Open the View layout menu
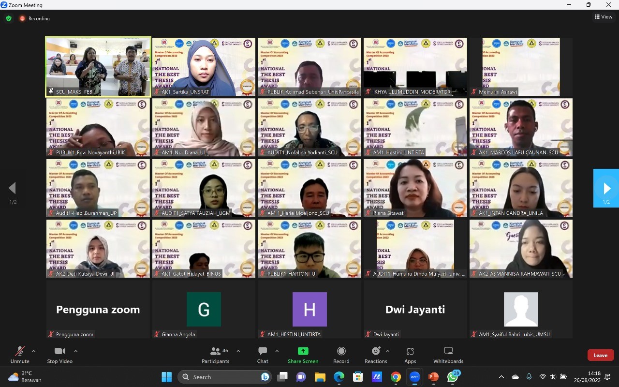Image resolution: width=619 pixels, height=387 pixels. tap(604, 17)
